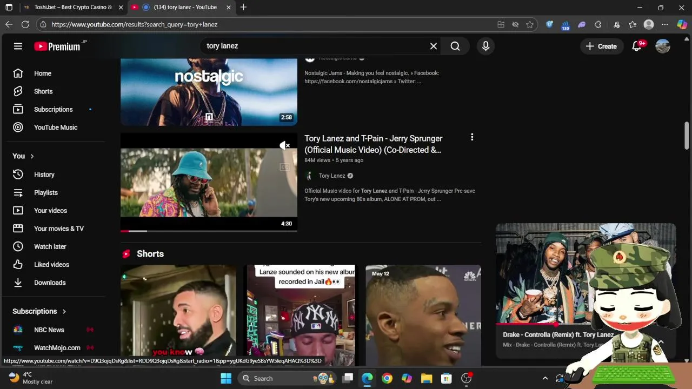Open more options for Jerry Sprunger video
This screenshot has width=692, height=389.
pyautogui.click(x=472, y=137)
